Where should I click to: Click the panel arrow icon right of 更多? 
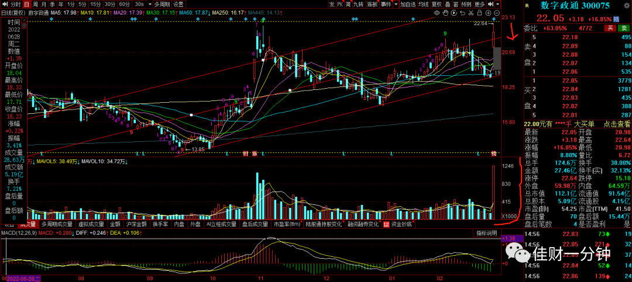click(490, 5)
